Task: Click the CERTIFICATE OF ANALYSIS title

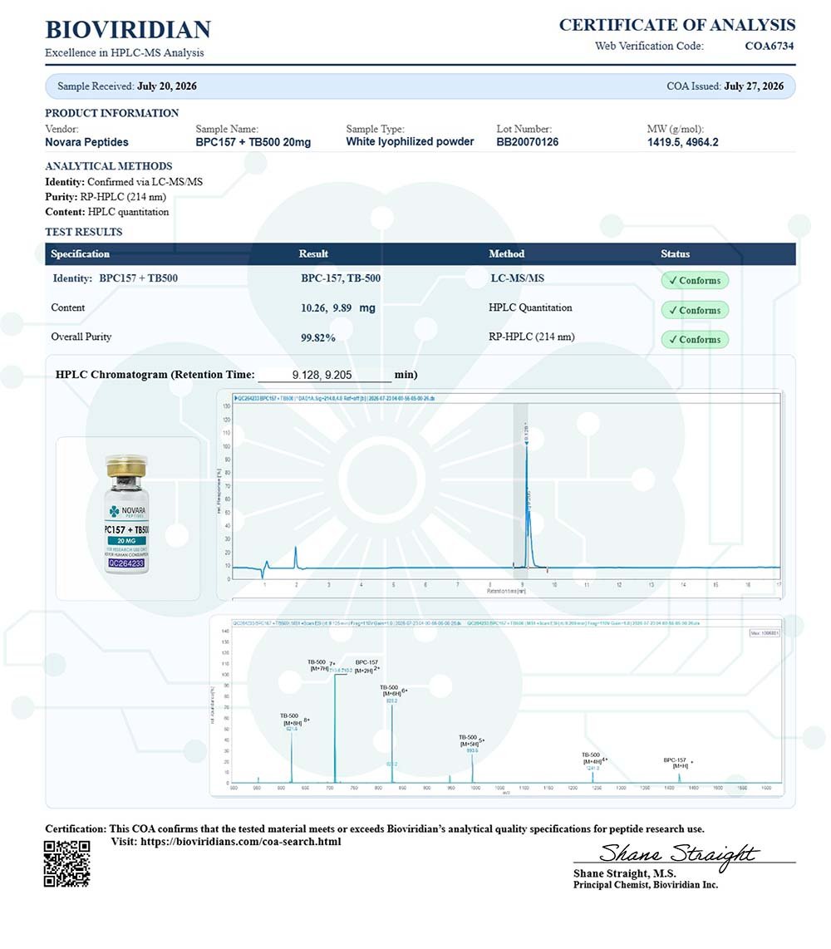Action: click(x=676, y=25)
